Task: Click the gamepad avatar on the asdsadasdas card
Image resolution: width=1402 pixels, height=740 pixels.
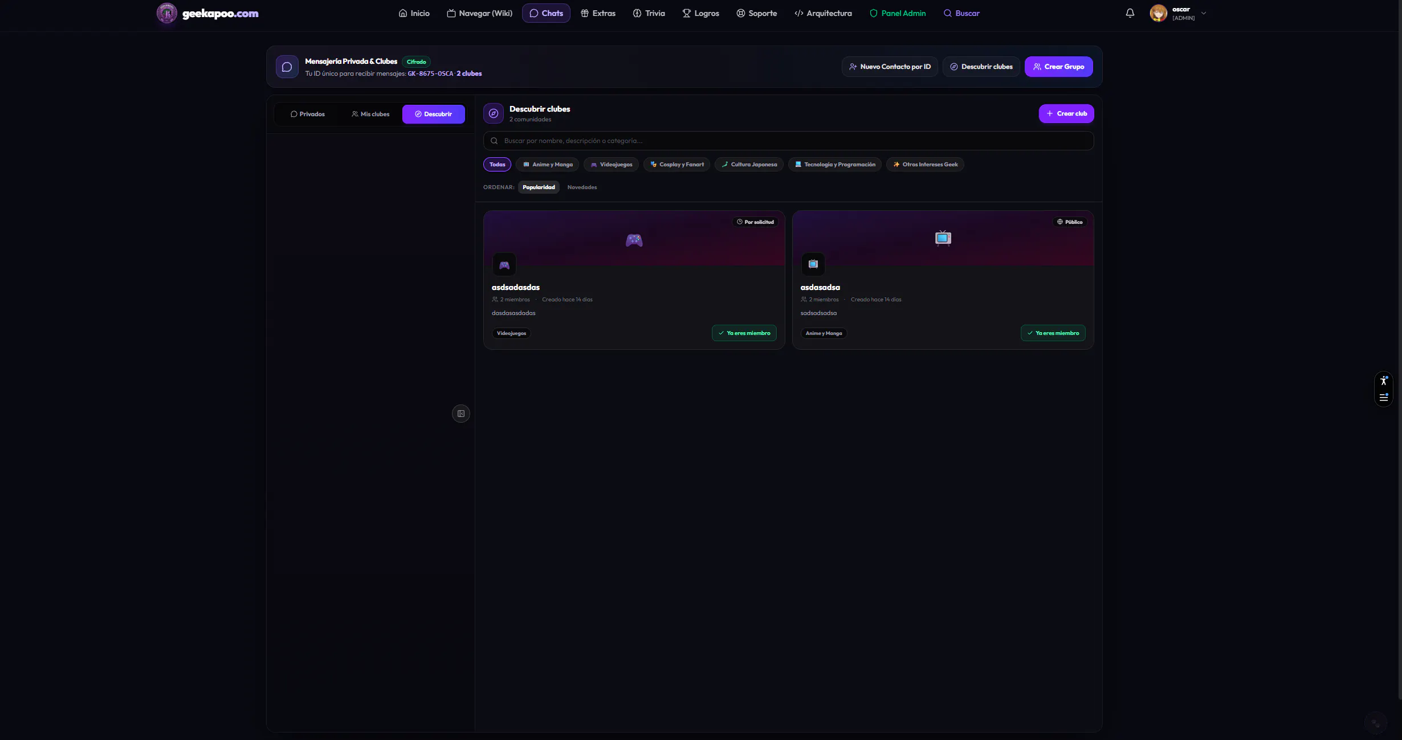Action: coord(504,265)
